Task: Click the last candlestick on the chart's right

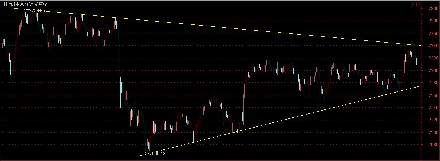Action: click(416, 61)
